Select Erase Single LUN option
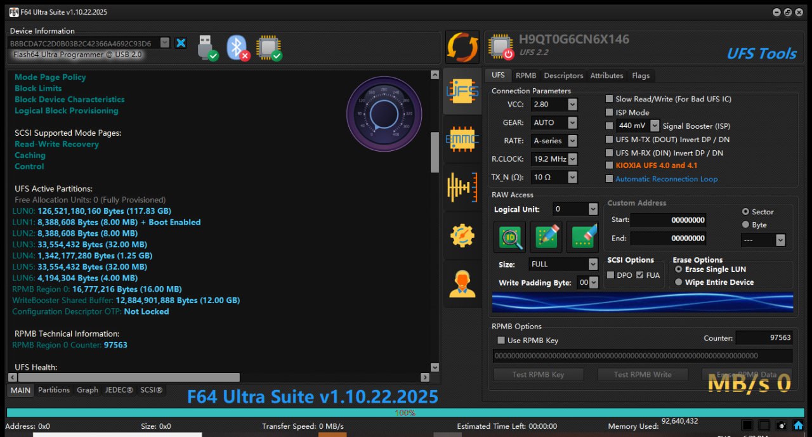The image size is (812, 437). click(x=679, y=270)
